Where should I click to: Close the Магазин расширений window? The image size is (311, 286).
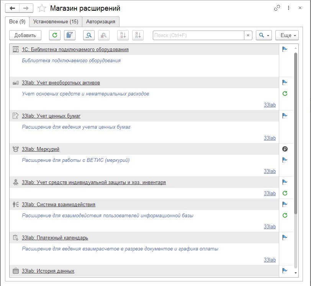pyautogui.click(x=300, y=8)
